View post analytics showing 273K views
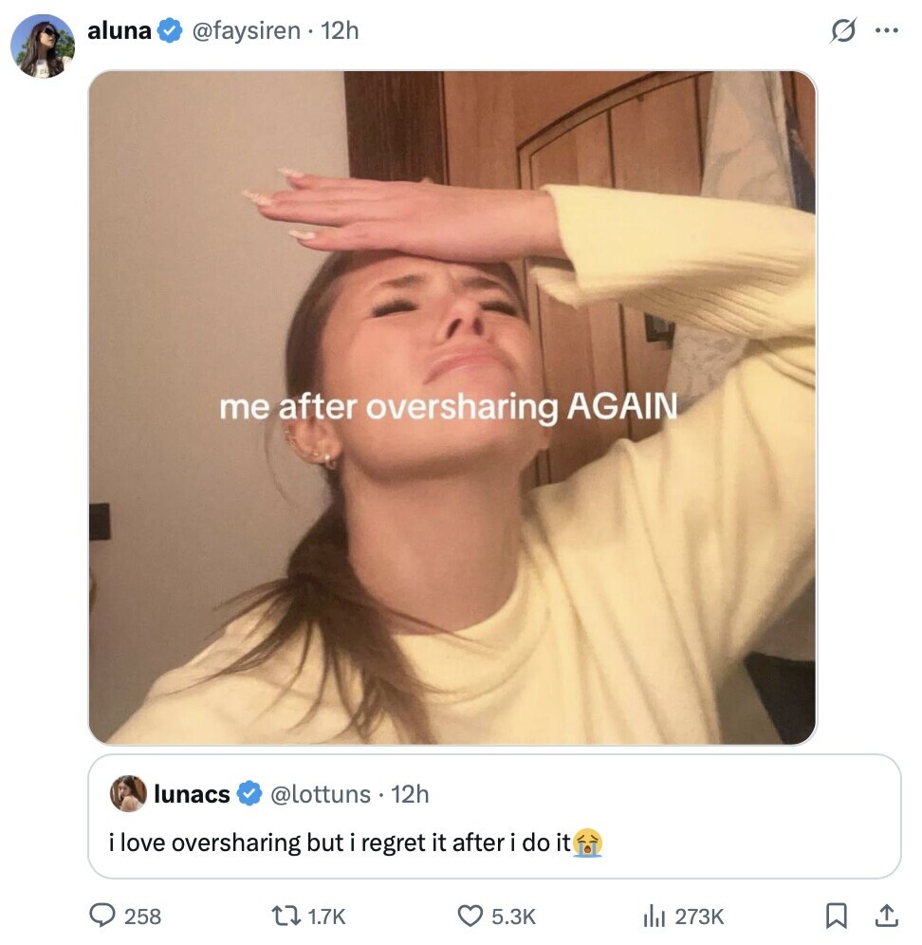This screenshot has width=922, height=945. point(655,916)
